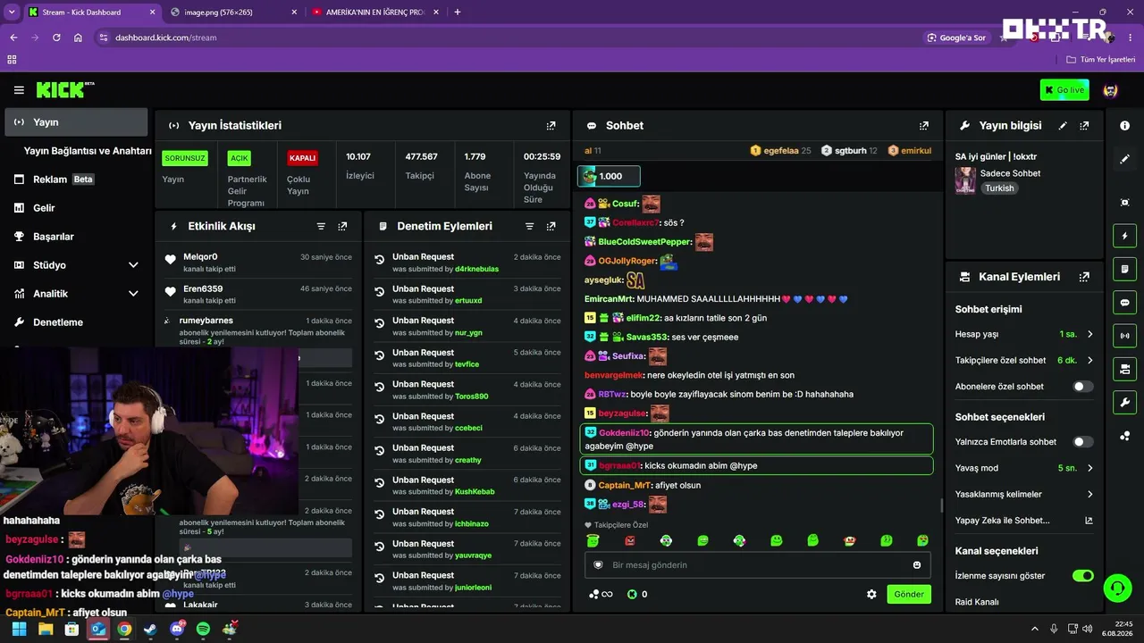1144x643 pixels.
Task: Pop out the Kanal Eylemleri panel
Action: pos(1084,277)
